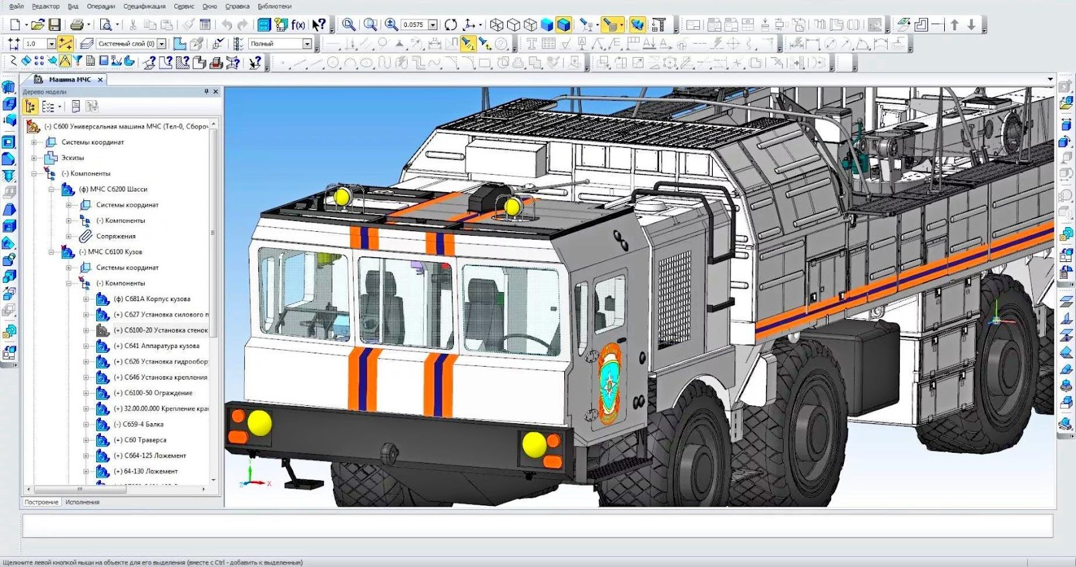
Task: Click the document page icon in tree toolbar
Action: [75, 106]
